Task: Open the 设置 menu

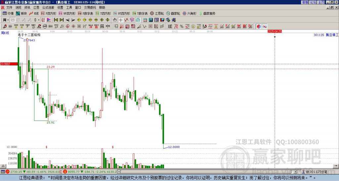Action: point(60,8)
